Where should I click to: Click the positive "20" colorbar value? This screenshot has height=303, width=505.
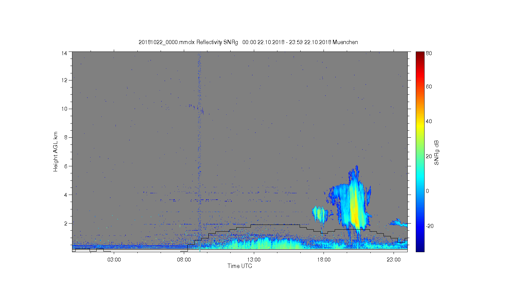429,156
